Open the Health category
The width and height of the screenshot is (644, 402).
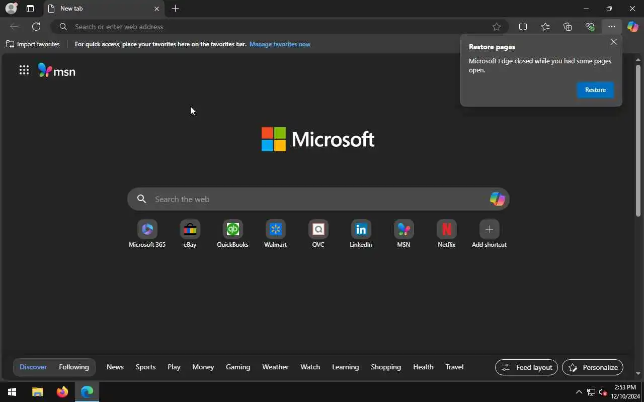click(423, 367)
